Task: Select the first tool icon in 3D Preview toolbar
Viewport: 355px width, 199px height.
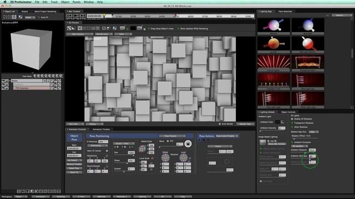Action: [69, 28]
